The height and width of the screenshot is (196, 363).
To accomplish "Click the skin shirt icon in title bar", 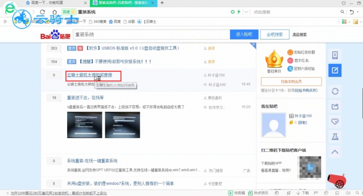I will tap(343, 3).
